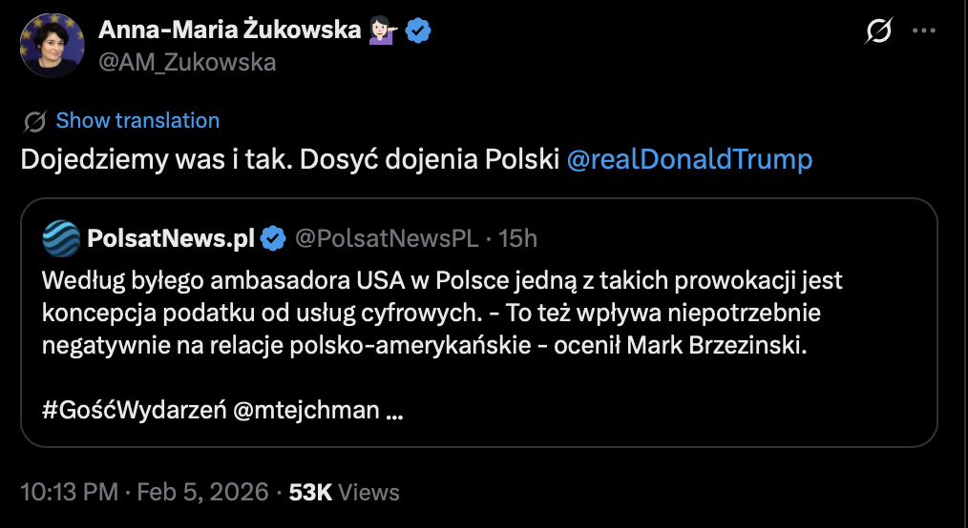Click the 15h timestamp of quoted post
Screen dimensions: 968x528
(518, 238)
